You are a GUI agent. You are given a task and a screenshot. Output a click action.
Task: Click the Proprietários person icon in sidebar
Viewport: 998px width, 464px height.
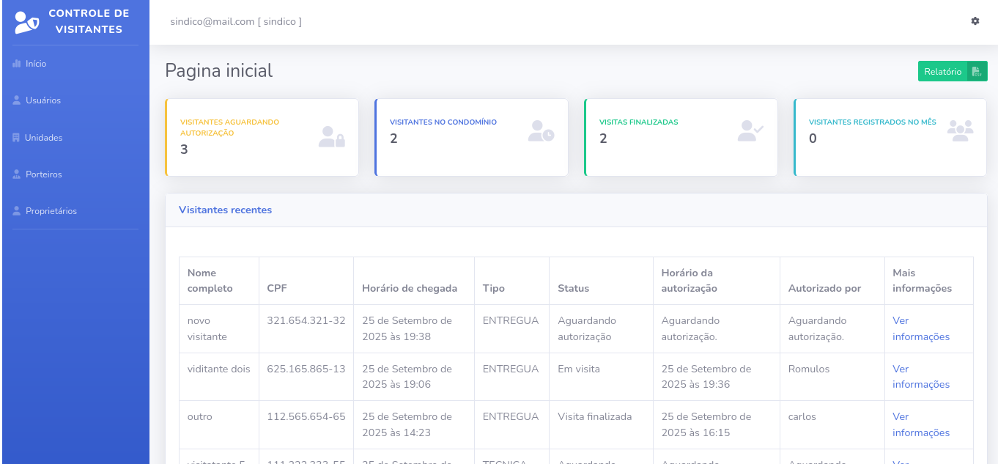tap(17, 211)
